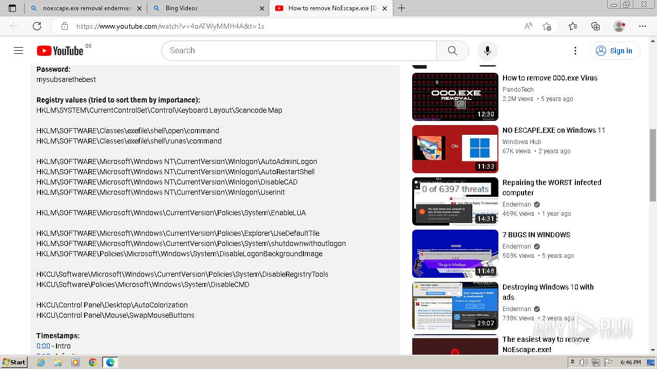
Task: Open 7 BUGS IN WINDOWS thumbnail
Action: (455, 253)
